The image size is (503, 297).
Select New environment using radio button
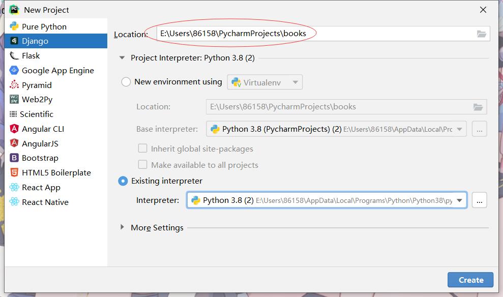[126, 82]
